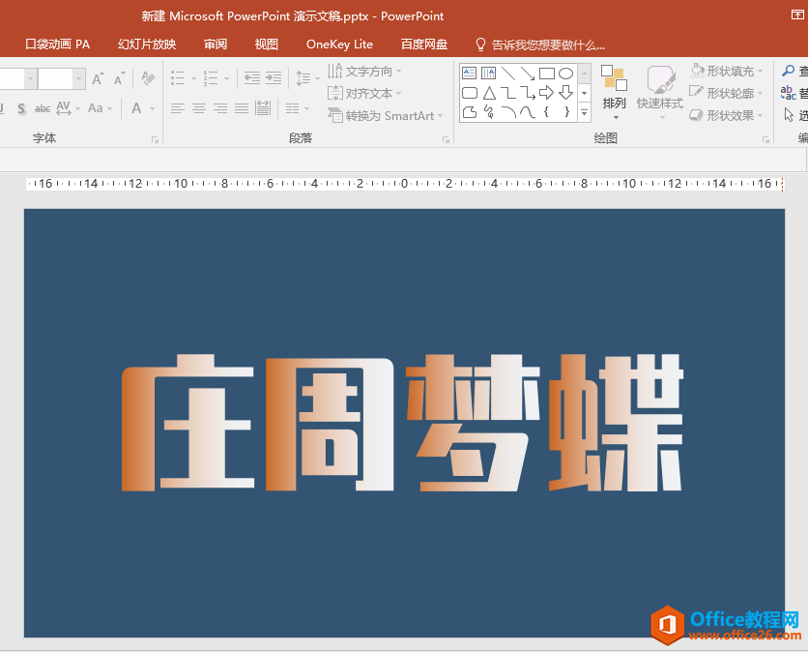
Task: Justify the paragraph text
Action: pos(242,108)
